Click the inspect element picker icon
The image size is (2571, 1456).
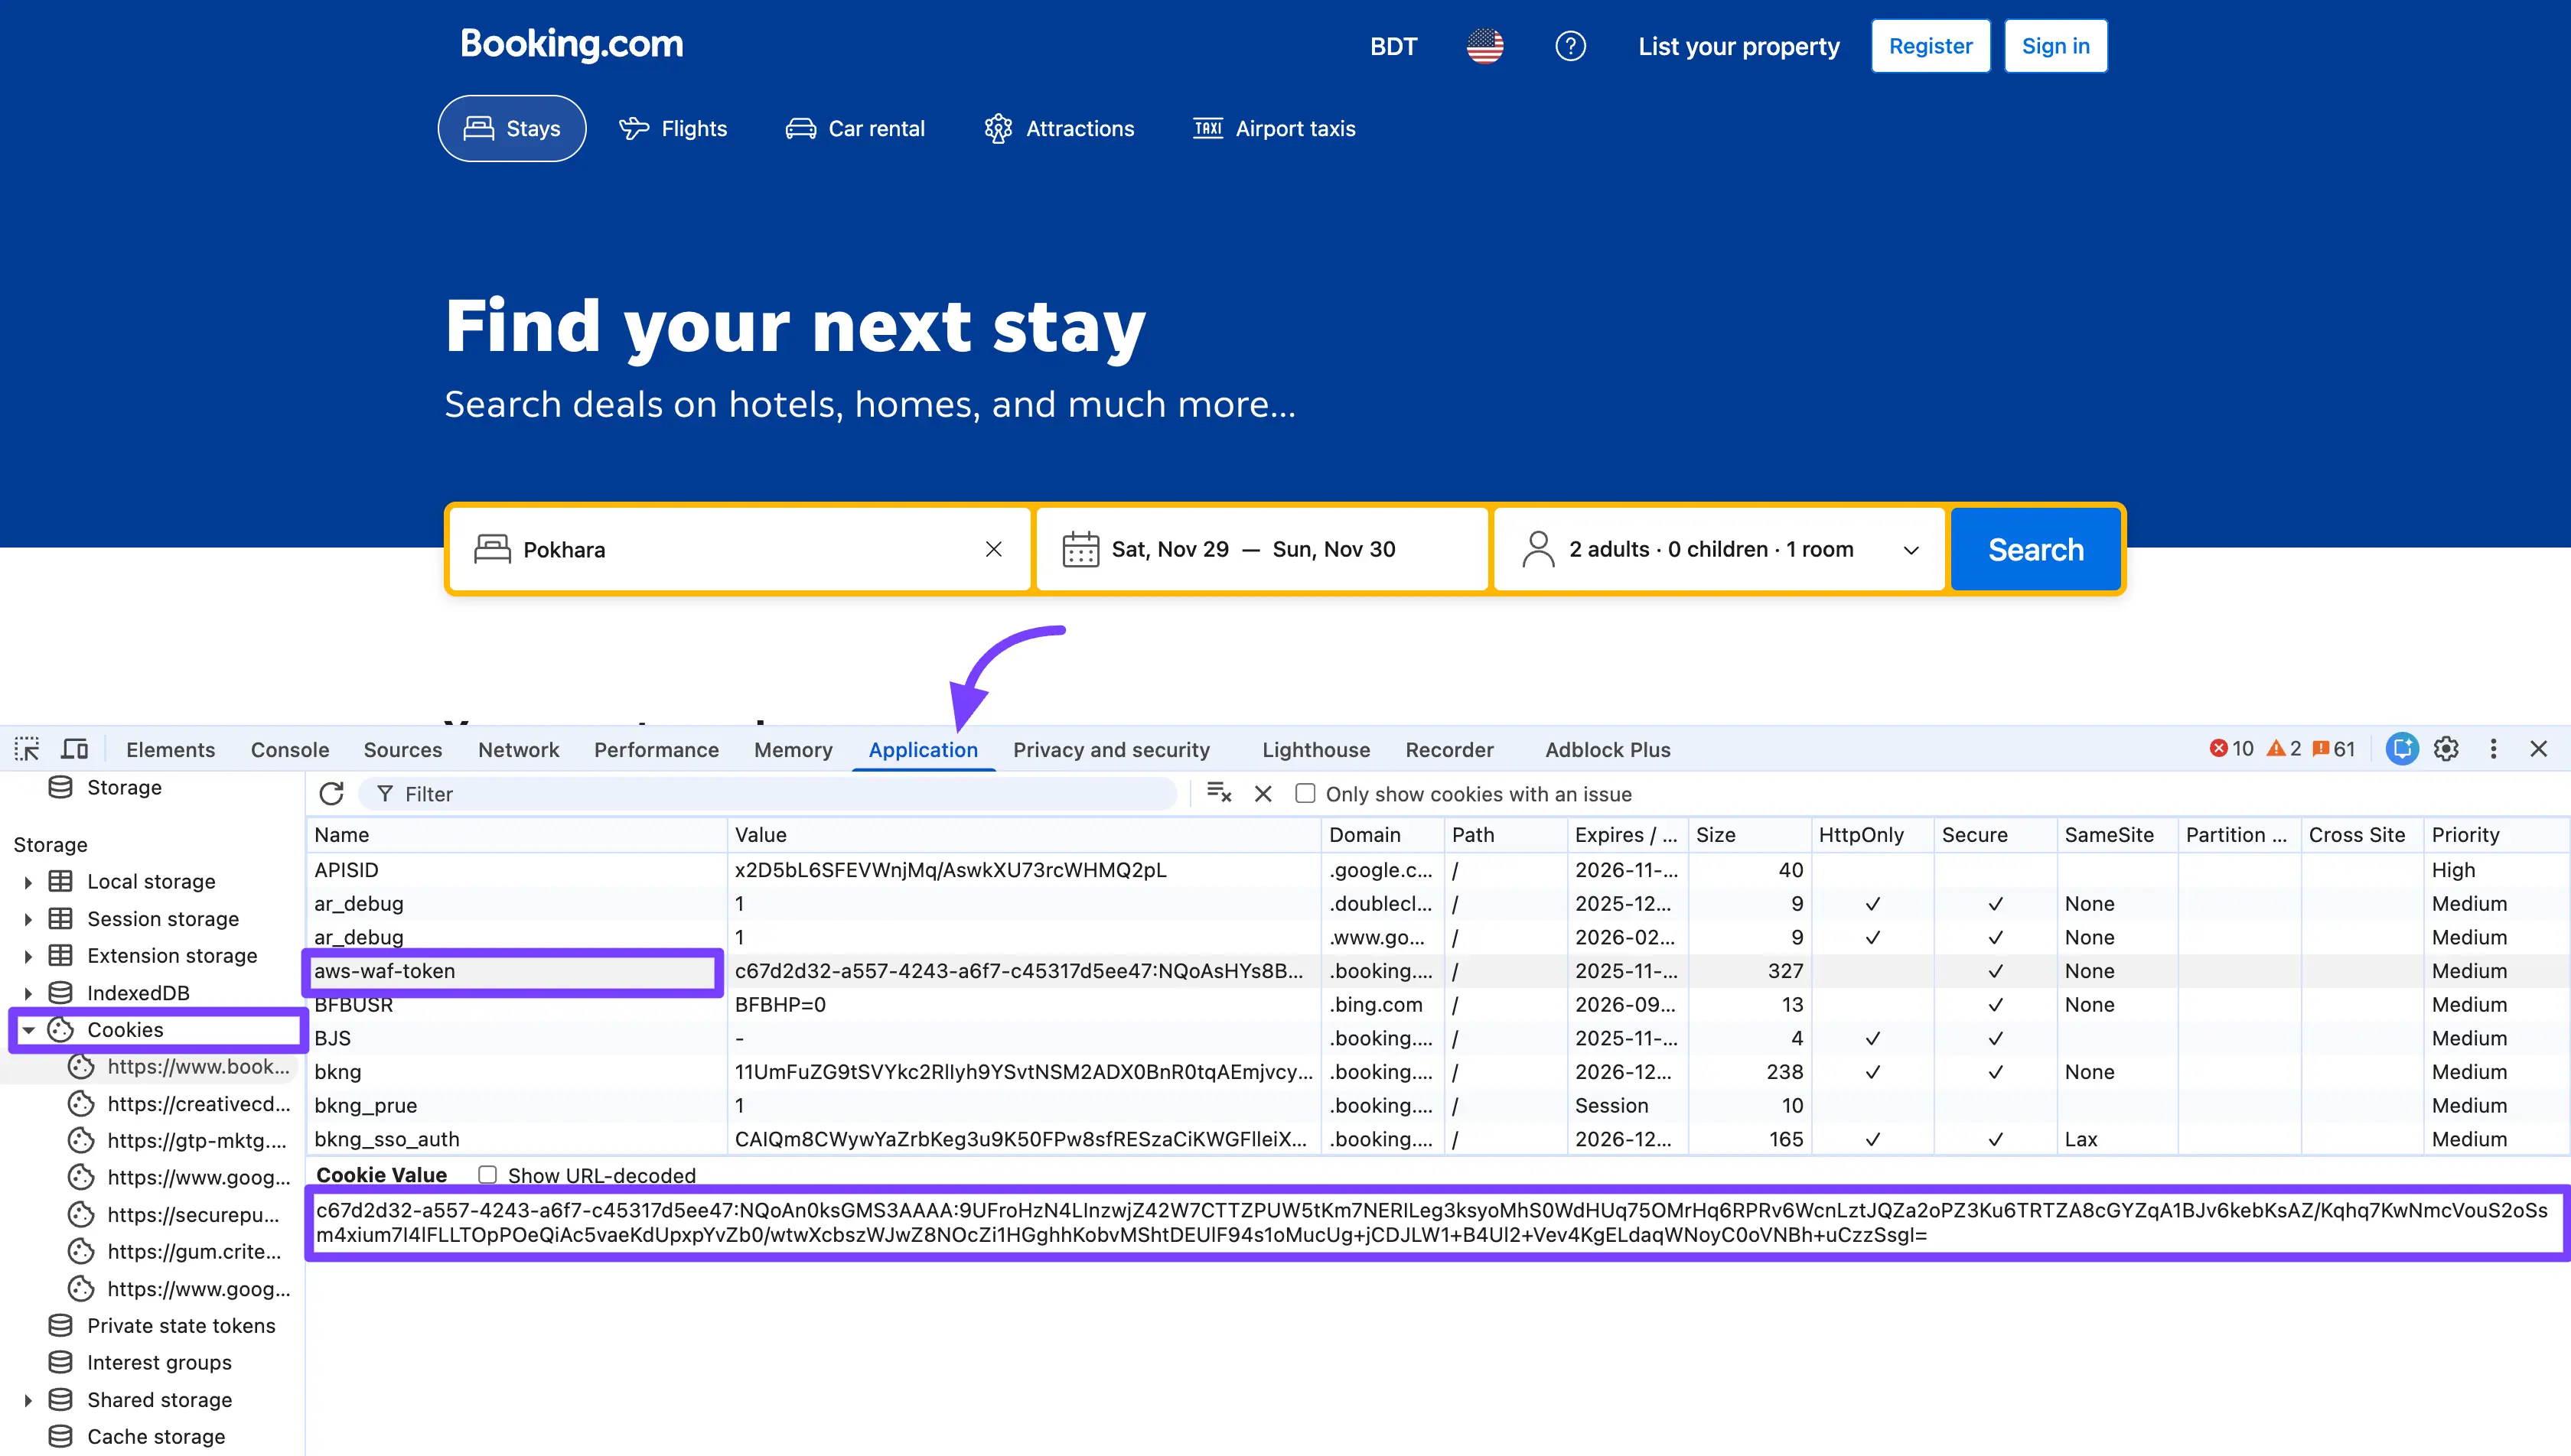pyautogui.click(x=26, y=749)
